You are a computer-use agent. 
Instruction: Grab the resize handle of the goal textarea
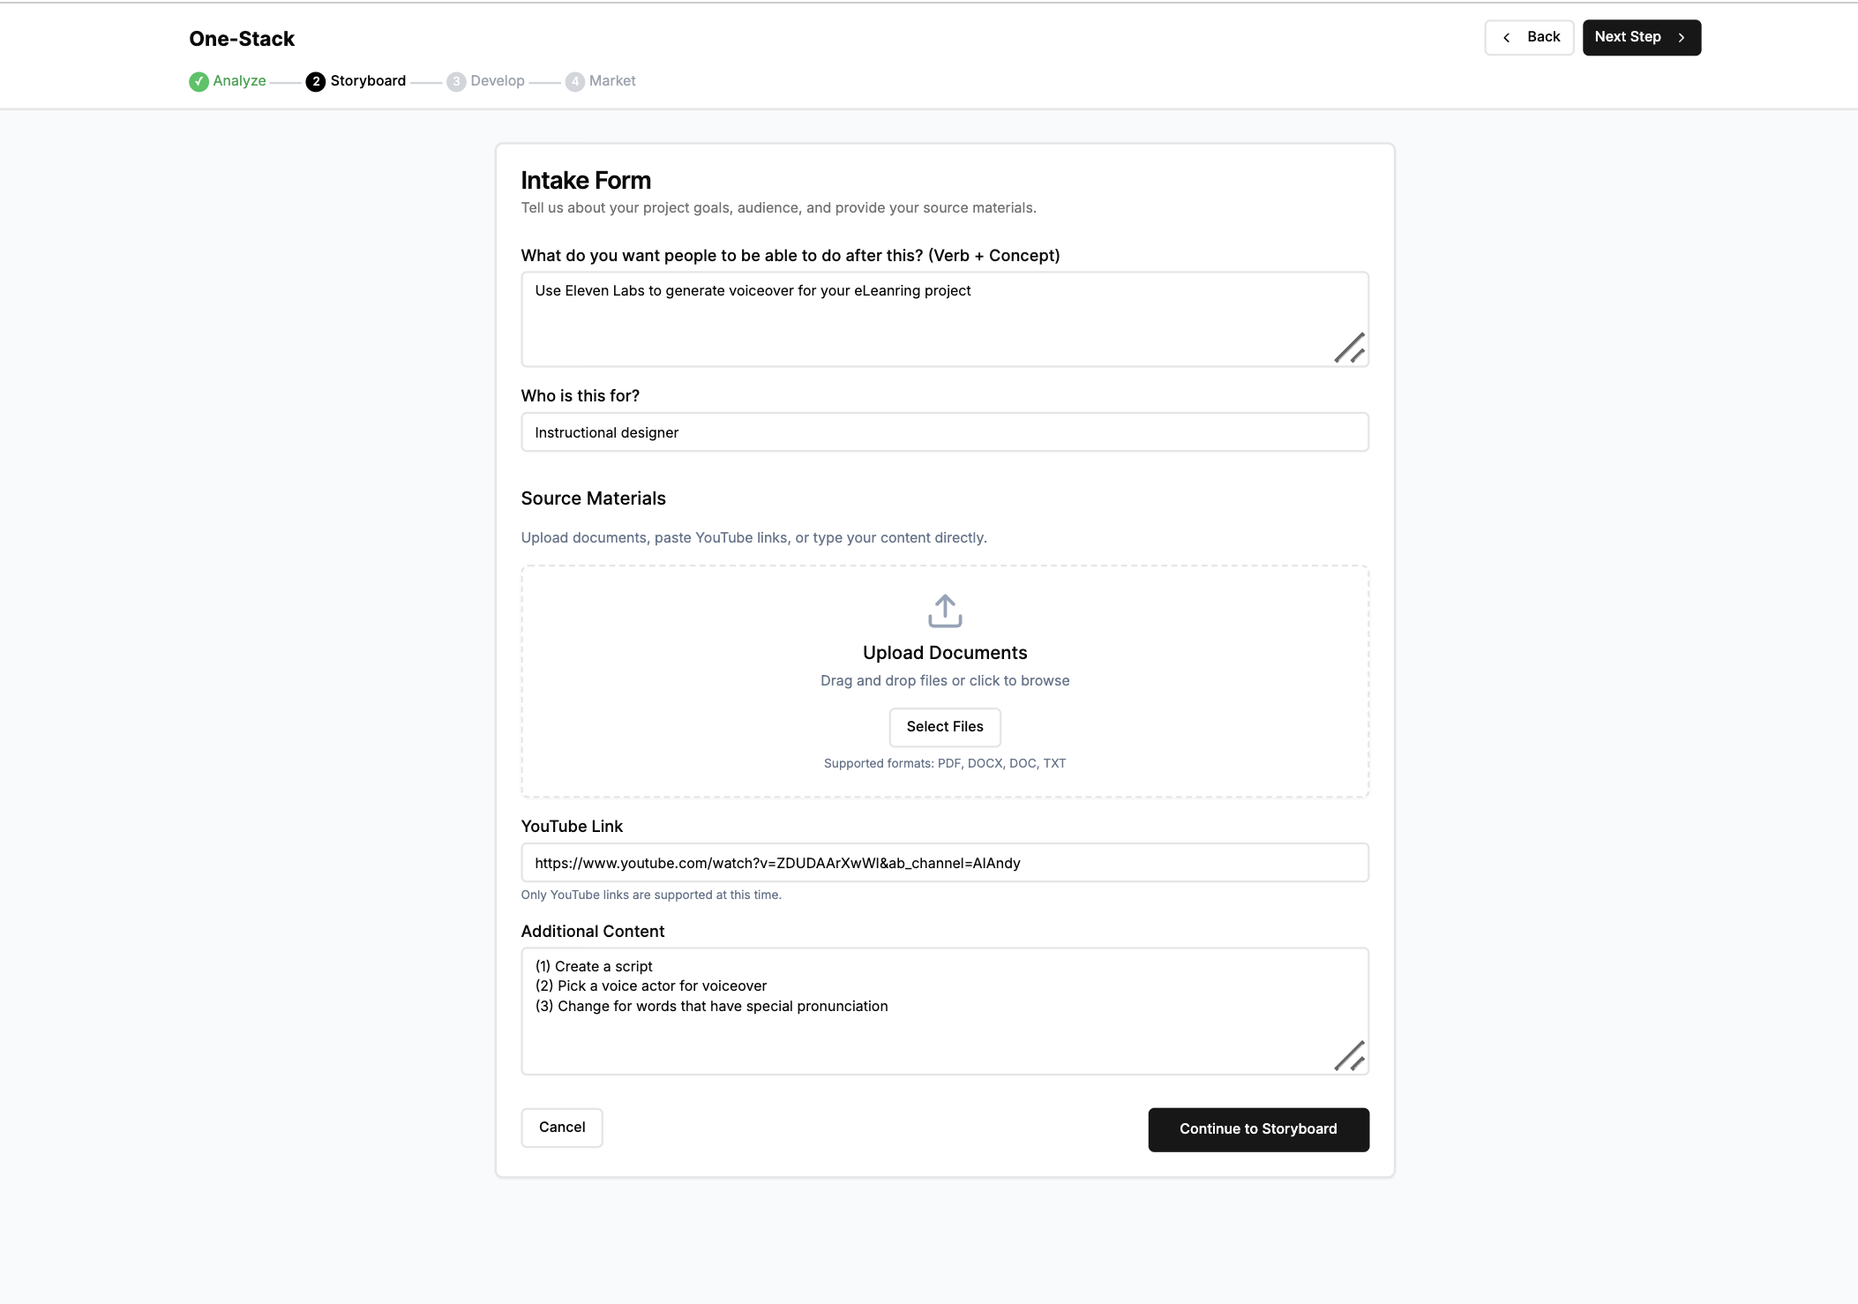[x=1351, y=348]
